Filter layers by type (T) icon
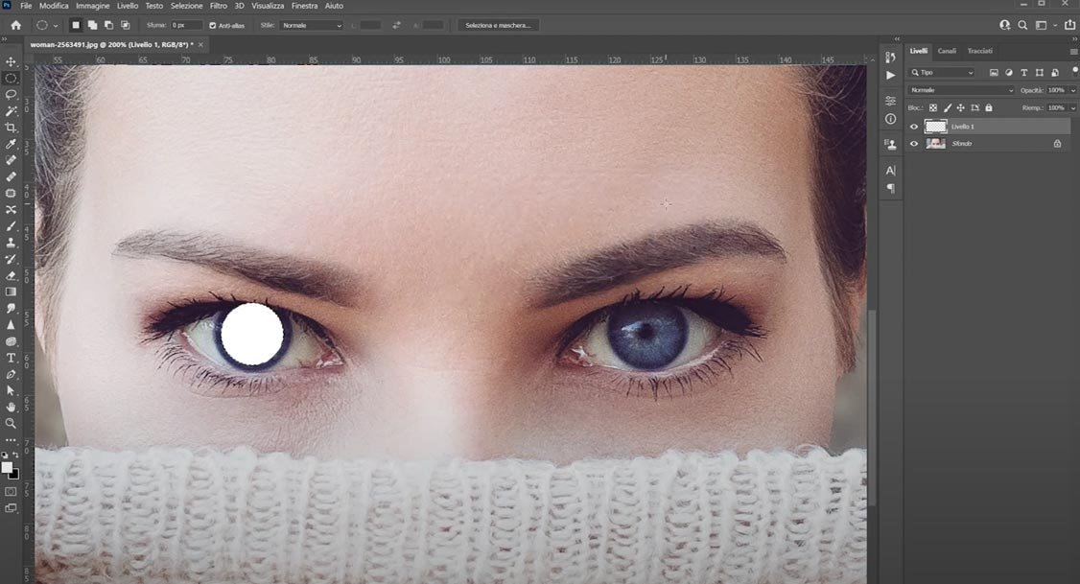This screenshot has width=1080, height=584. tap(1024, 72)
